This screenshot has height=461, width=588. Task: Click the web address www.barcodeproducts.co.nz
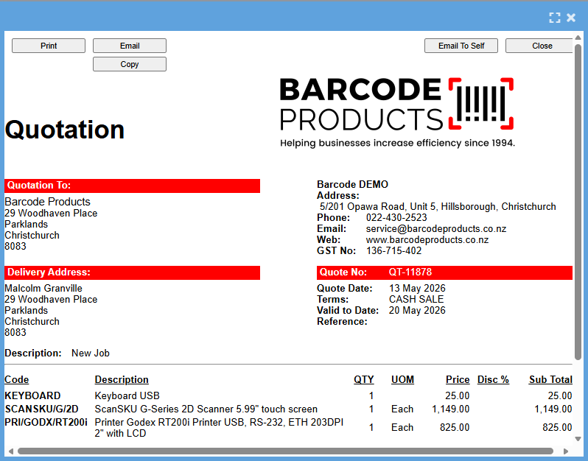[427, 240]
